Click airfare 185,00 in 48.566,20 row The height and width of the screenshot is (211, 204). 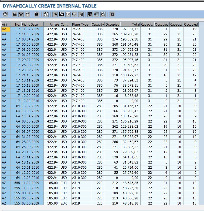(x=52, y=198)
